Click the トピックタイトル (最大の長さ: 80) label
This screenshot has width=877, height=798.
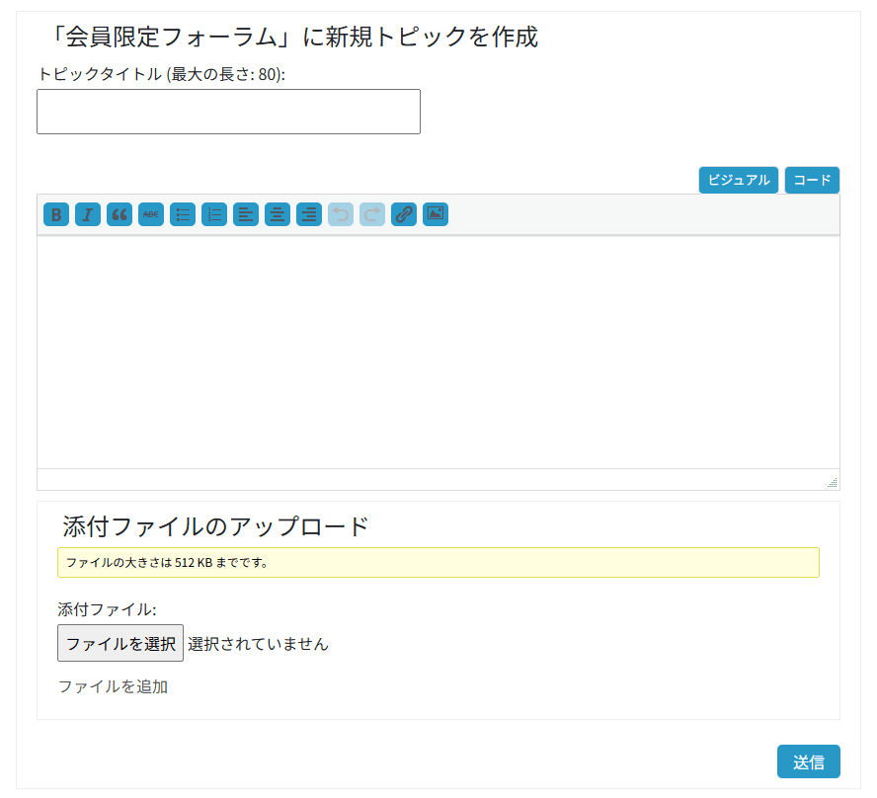pyautogui.click(x=161, y=74)
